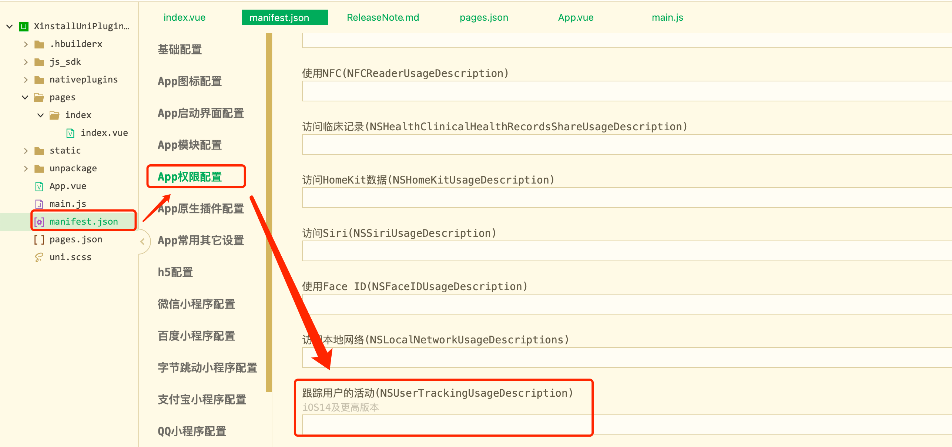Expand the .hbuilderx folder

[25, 44]
